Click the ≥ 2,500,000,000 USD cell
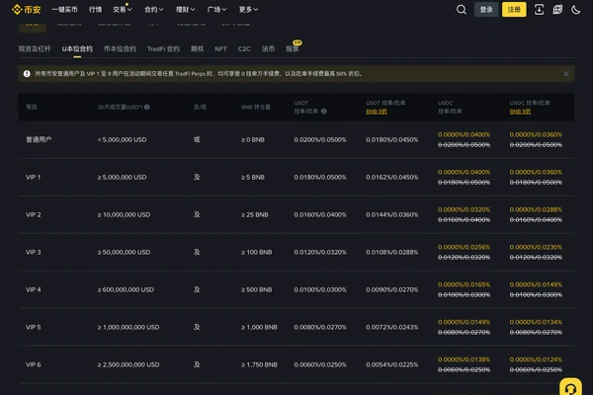This screenshot has width=593, height=395. 128,364
